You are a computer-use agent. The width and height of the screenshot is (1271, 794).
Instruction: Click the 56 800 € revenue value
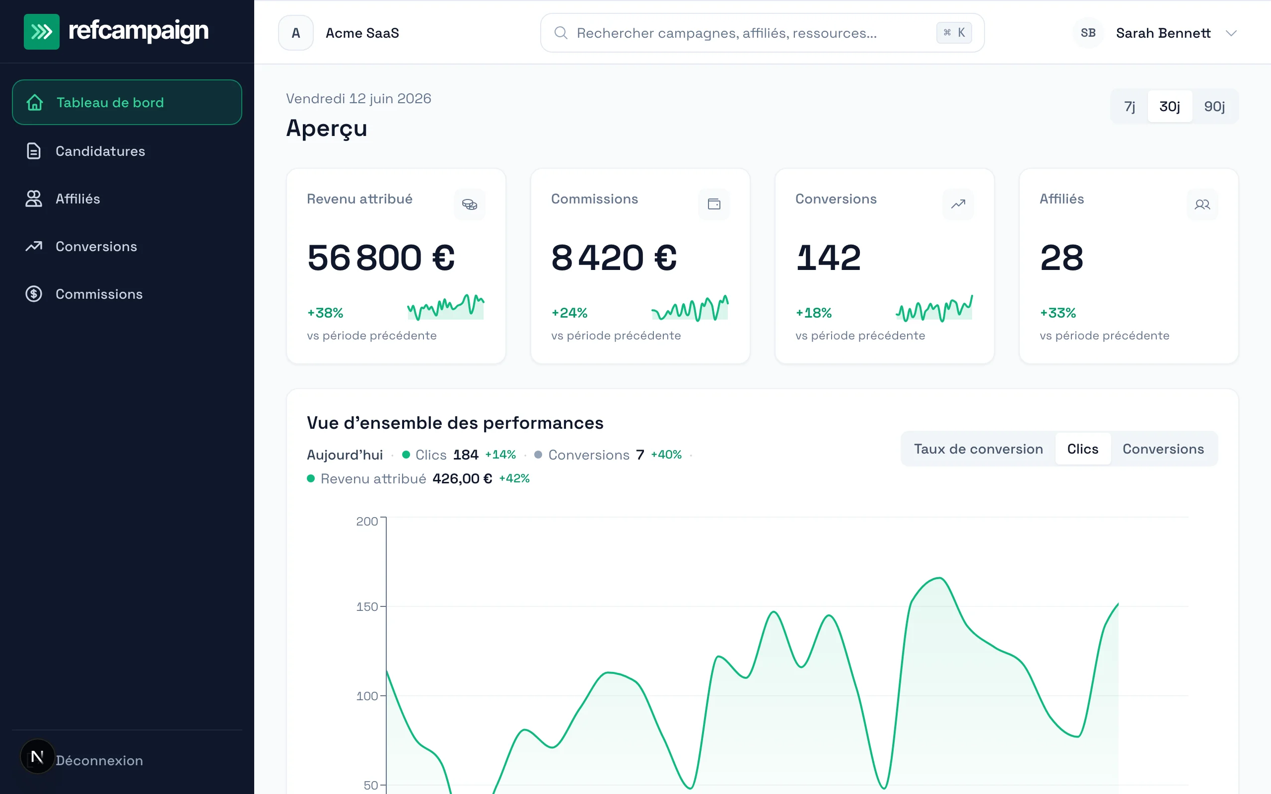click(381, 258)
